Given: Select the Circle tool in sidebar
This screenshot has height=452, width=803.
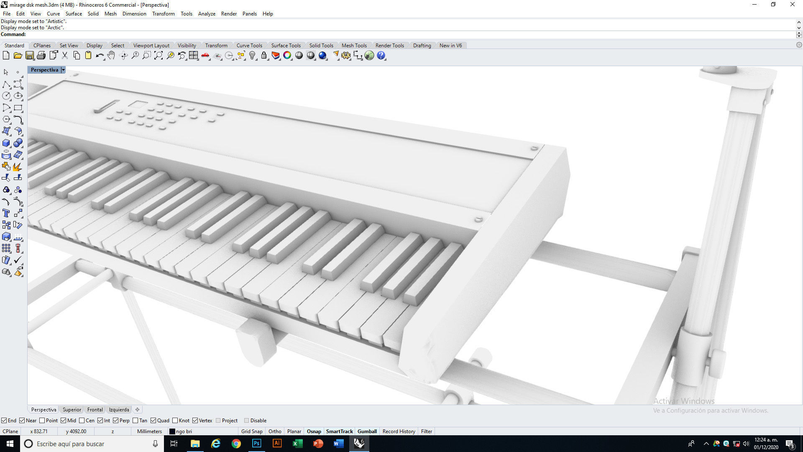Looking at the screenshot, I should tap(6, 96).
